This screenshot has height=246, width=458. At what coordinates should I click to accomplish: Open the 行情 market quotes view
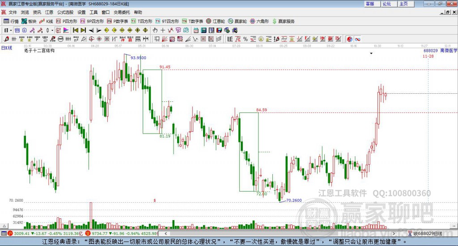[x=11, y=21]
